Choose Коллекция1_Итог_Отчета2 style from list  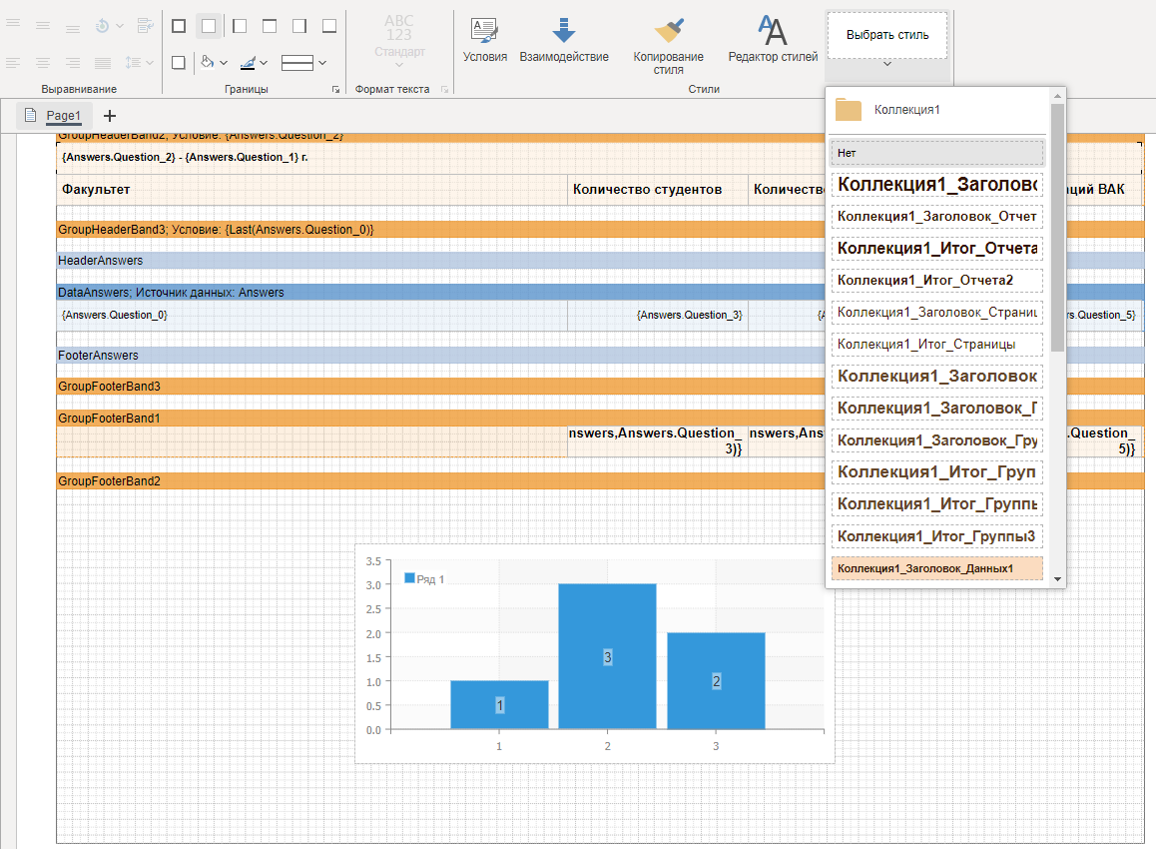[x=936, y=281]
